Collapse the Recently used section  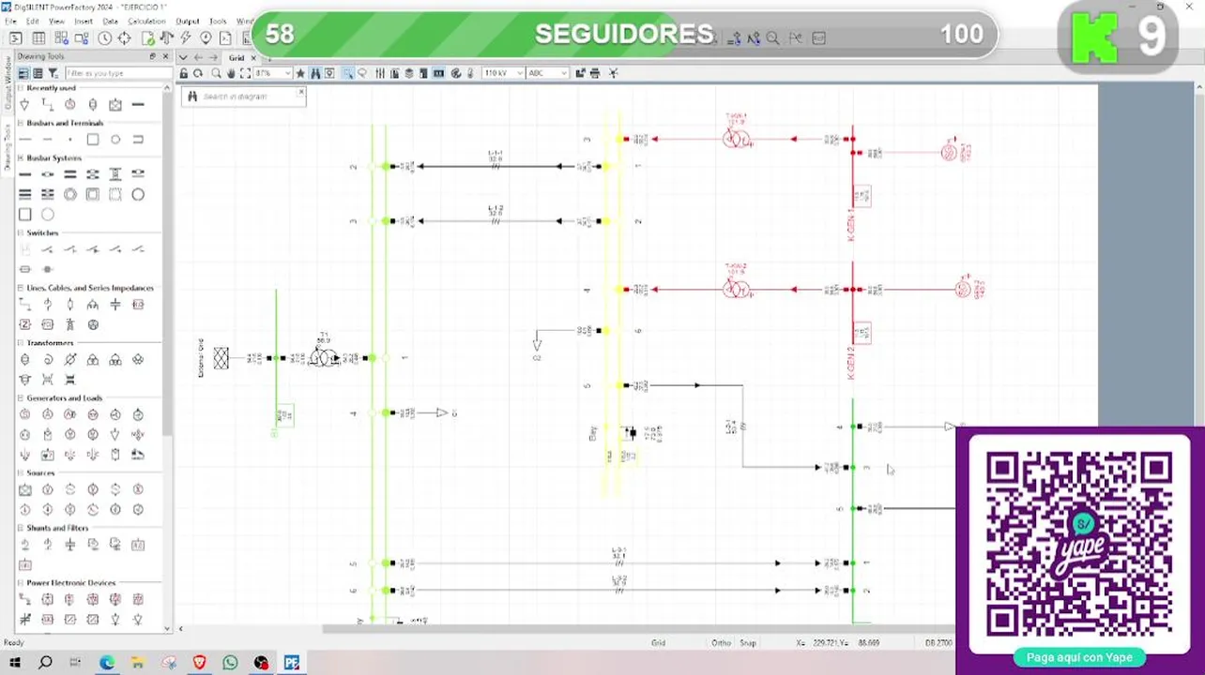(x=20, y=88)
